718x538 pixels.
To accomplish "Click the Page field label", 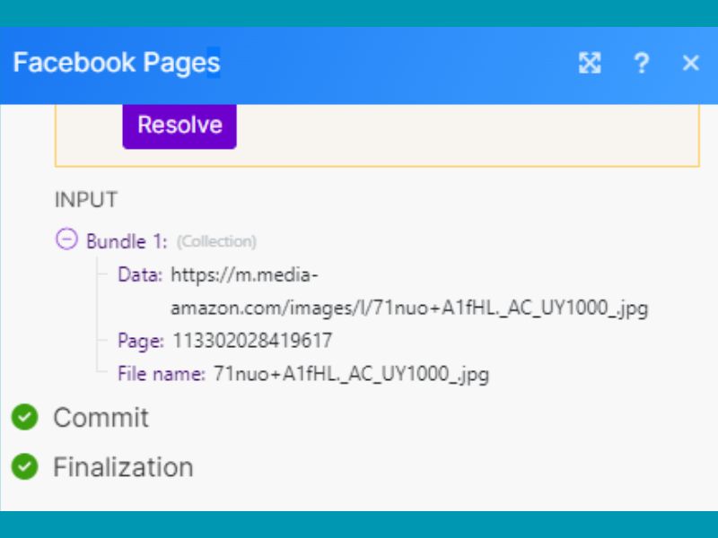I will click(x=141, y=341).
